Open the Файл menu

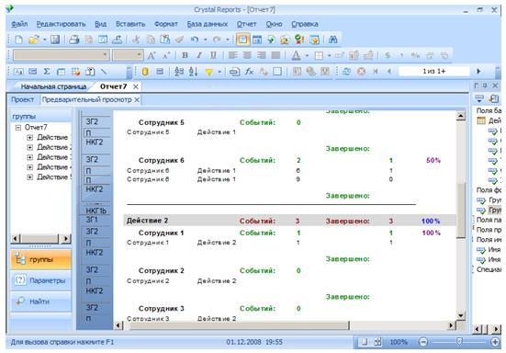(19, 24)
